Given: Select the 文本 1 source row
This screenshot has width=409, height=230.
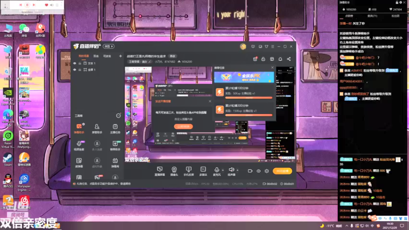Looking at the screenshot, I should (x=97, y=63).
